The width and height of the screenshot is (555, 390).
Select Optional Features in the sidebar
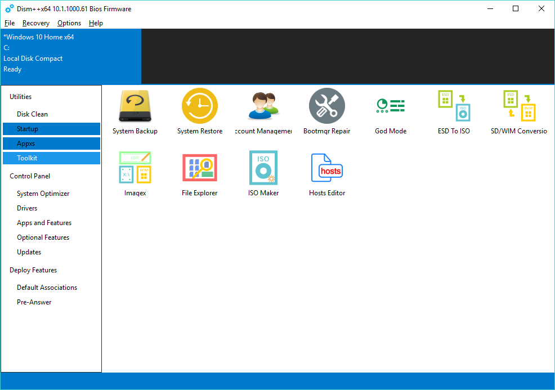(51, 237)
